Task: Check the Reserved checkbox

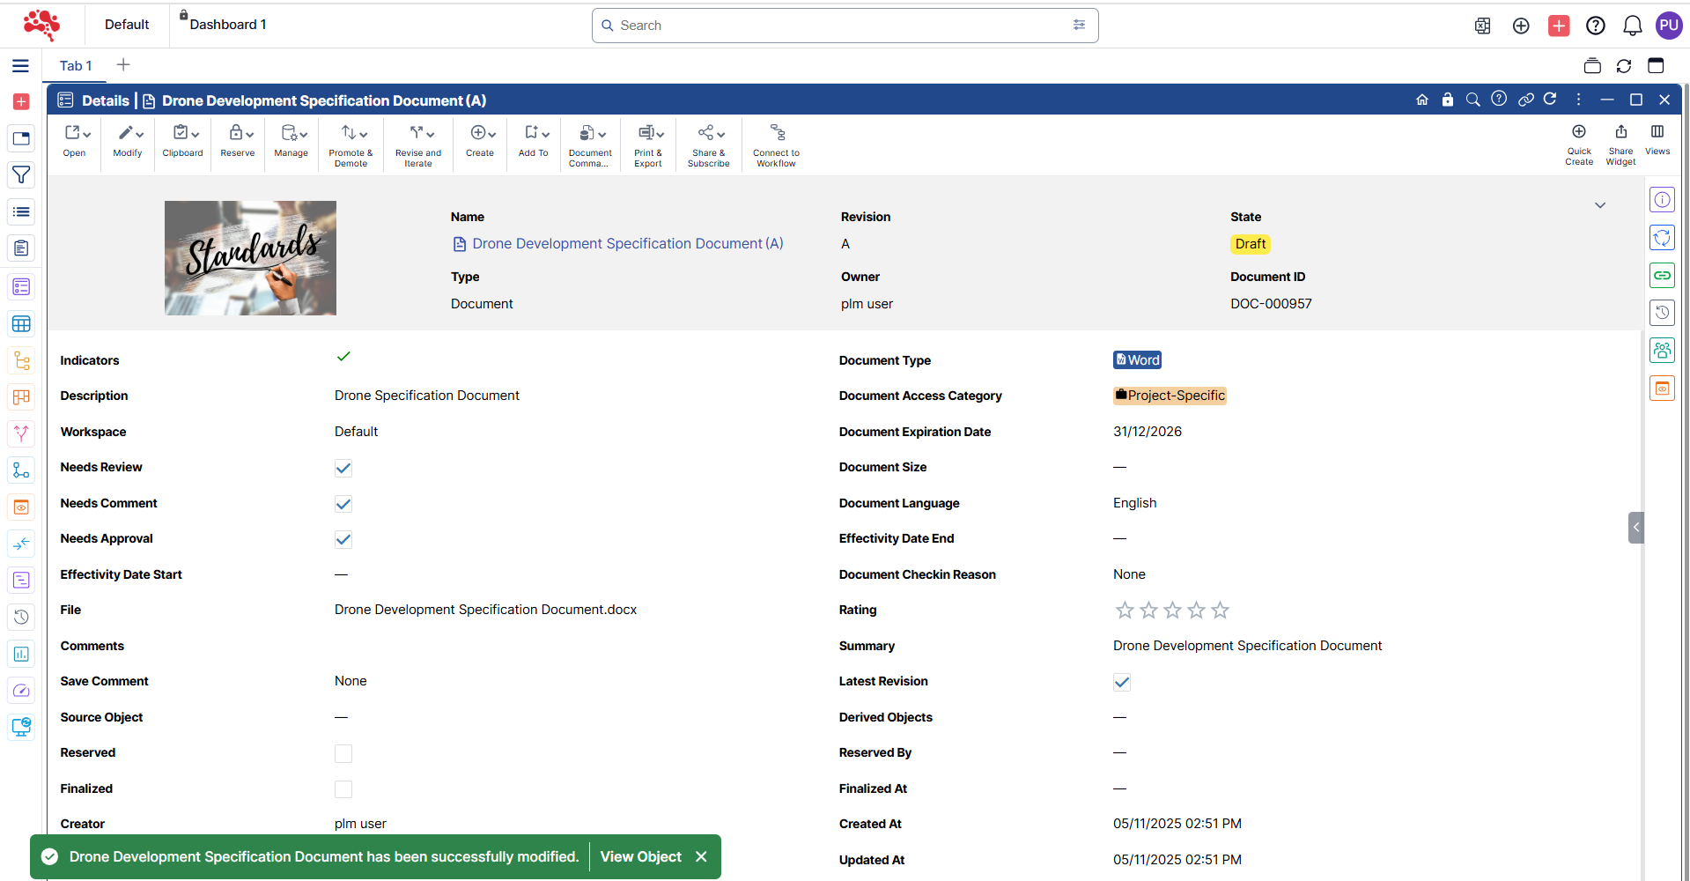Action: click(x=343, y=753)
